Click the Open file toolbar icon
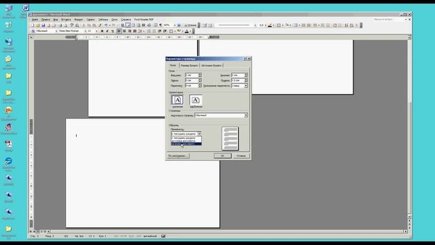 [38, 25]
